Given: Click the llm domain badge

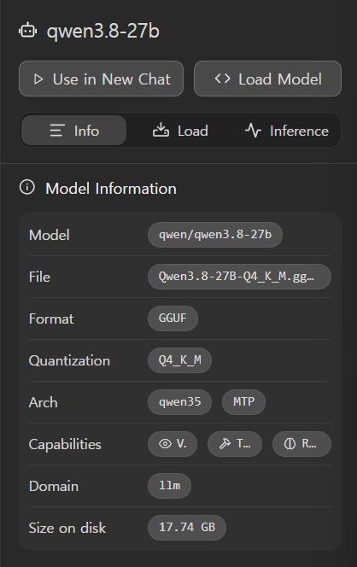Looking at the screenshot, I should point(169,486).
